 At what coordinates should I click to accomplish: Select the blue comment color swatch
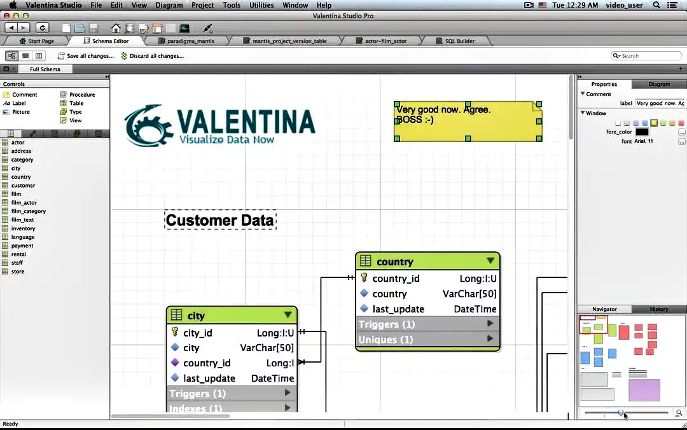pyautogui.click(x=645, y=123)
